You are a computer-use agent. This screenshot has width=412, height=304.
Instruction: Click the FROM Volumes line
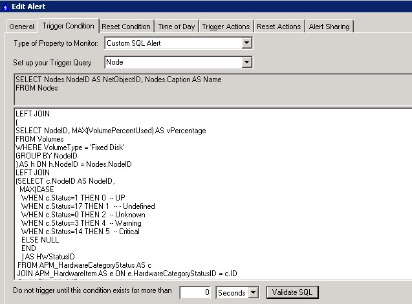click(x=39, y=139)
